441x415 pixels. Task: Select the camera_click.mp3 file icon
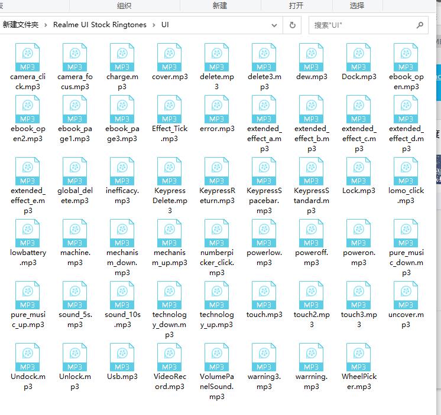[x=28, y=57]
